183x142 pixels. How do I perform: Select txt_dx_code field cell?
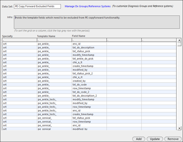(x=89, y=85)
